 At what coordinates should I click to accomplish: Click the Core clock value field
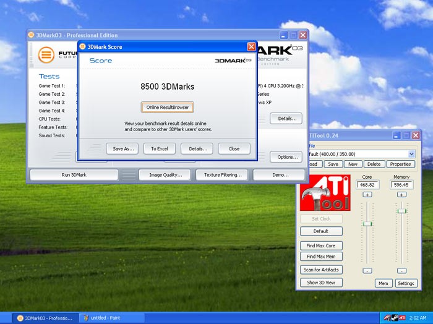(367, 185)
